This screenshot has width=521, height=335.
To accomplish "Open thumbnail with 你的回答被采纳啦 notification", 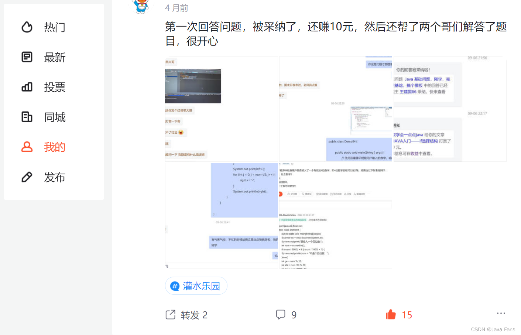I will pos(450,109).
